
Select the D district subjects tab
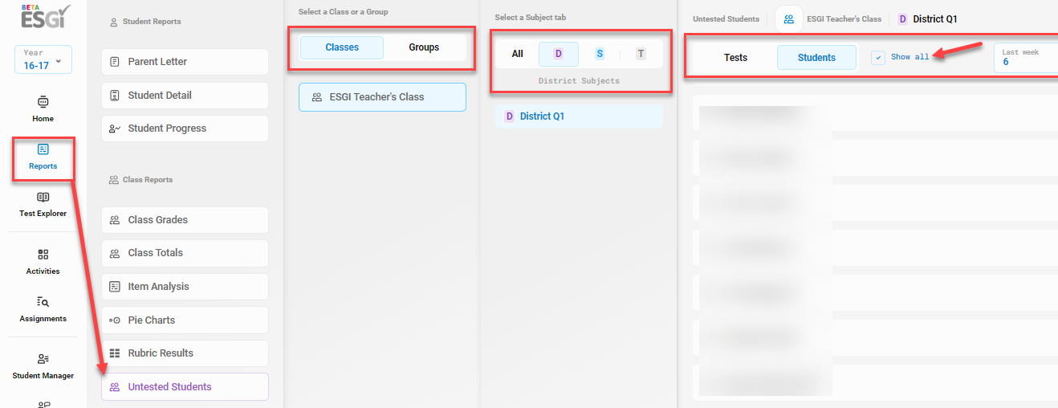tap(559, 54)
